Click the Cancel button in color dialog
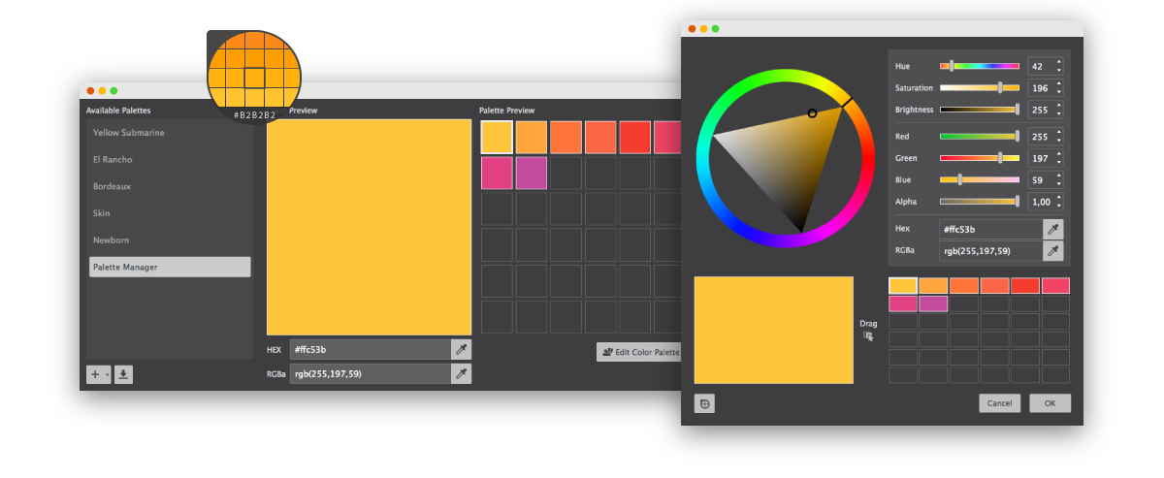 tap(999, 403)
